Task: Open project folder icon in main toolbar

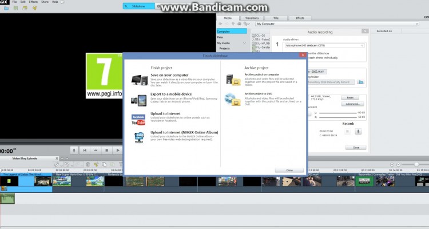Action: (6, 8)
